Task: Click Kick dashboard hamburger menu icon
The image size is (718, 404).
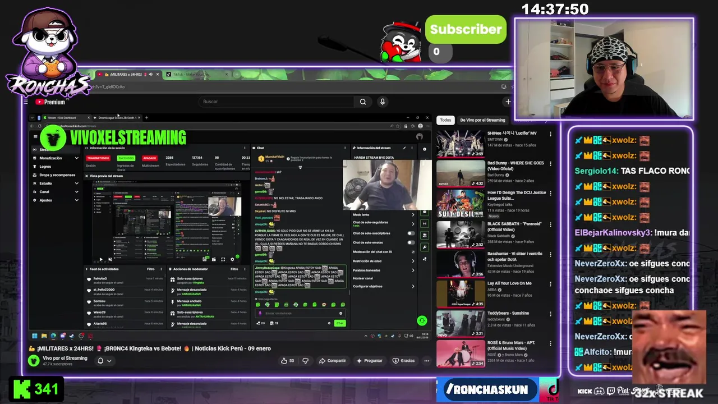Action: 35,136
